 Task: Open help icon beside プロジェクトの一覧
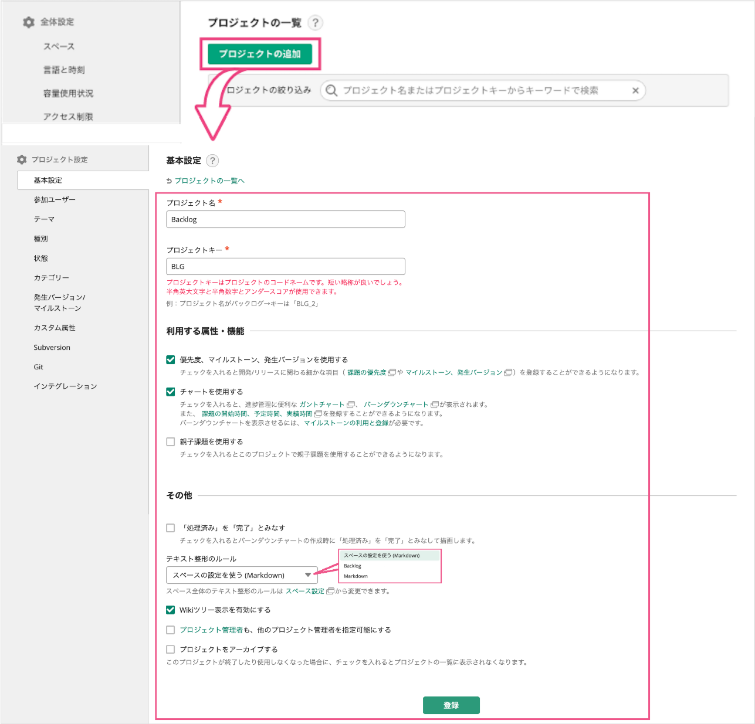coord(316,23)
